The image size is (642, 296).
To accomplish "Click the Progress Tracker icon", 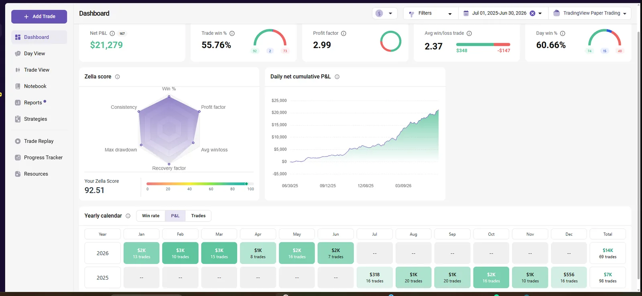I will pos(18,158).
